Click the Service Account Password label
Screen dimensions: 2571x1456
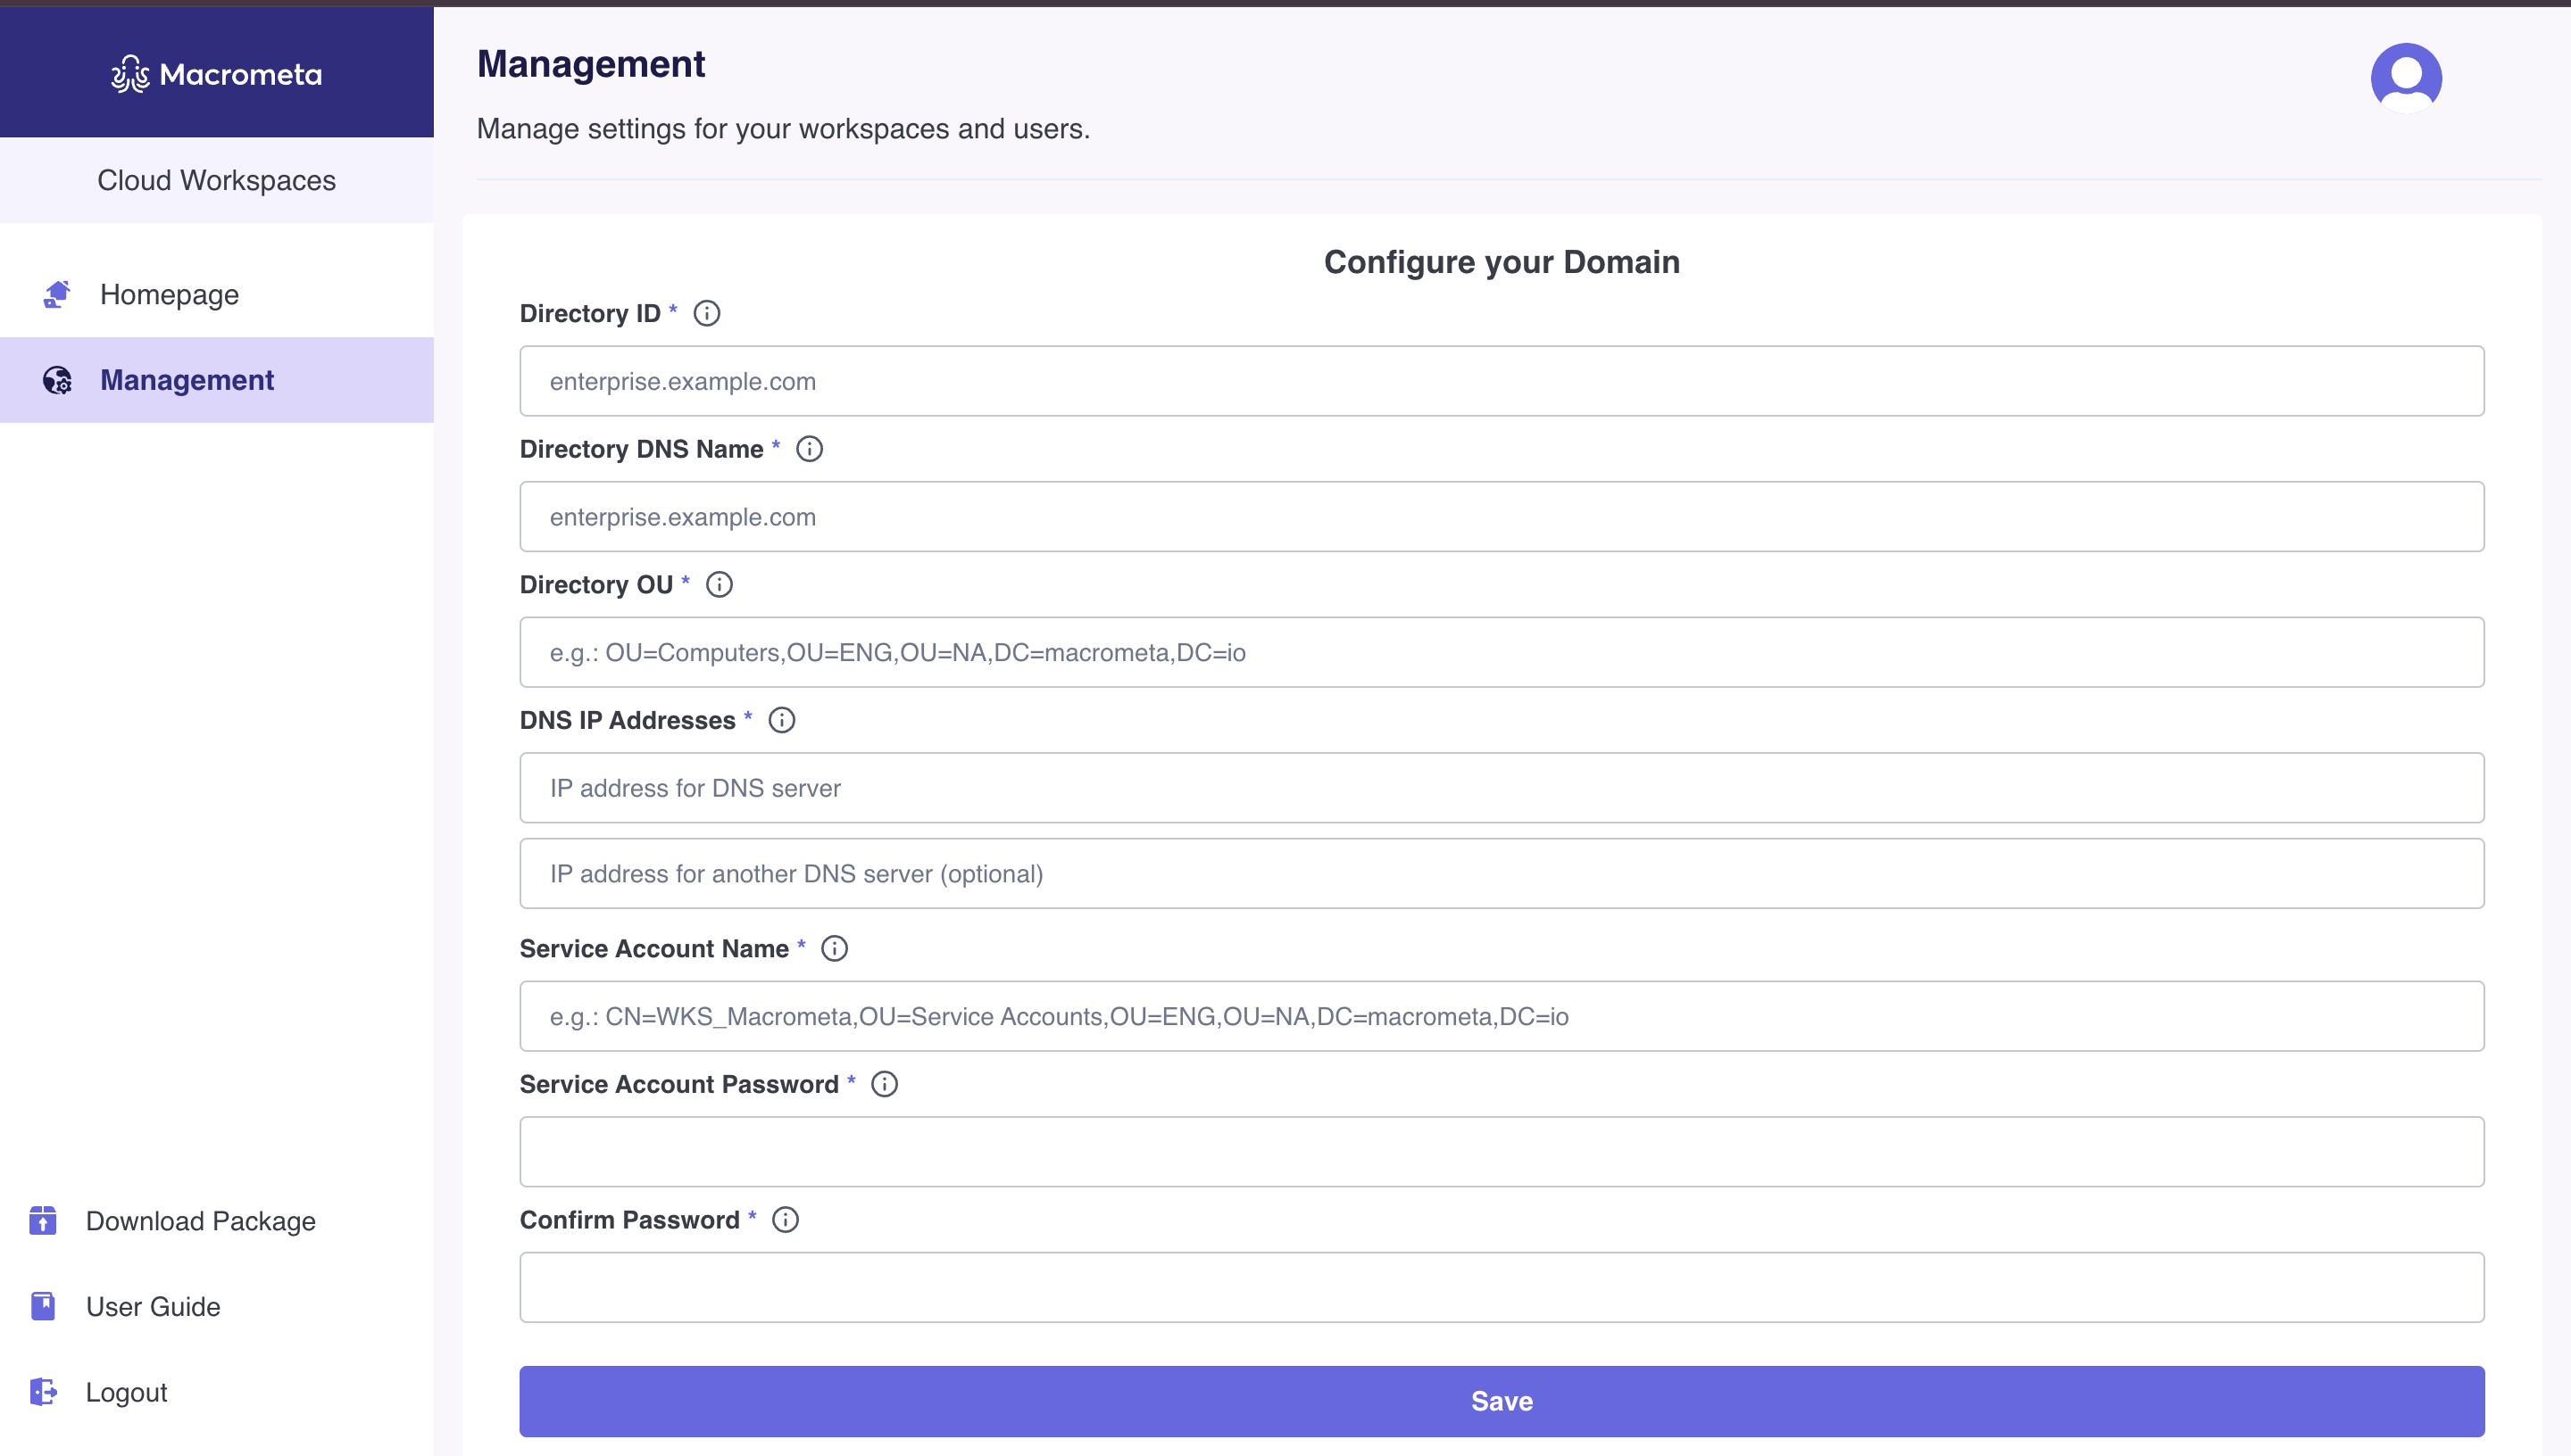(679, 1084)
